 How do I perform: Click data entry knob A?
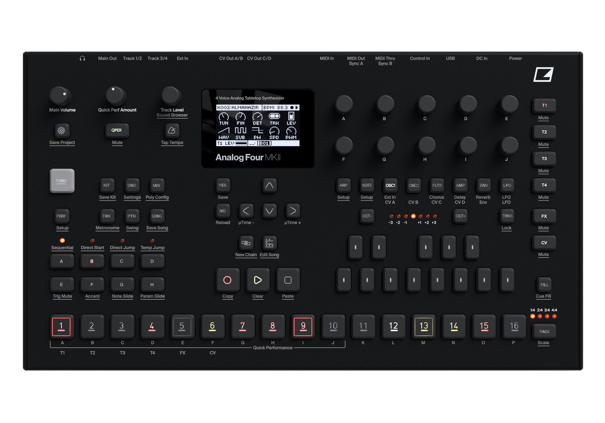[344, 104]
